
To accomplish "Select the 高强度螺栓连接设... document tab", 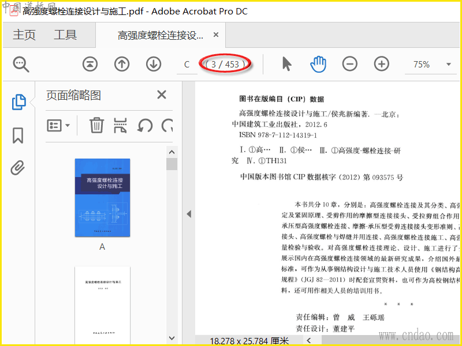I will [x=161, y=36].
